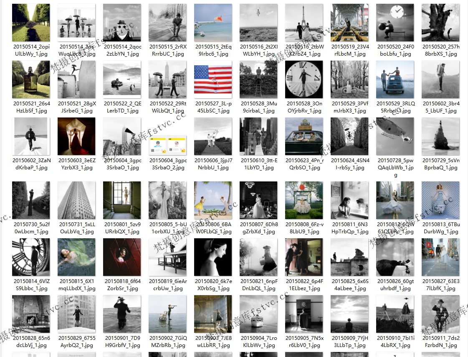This screenshot has height=357, width=468.
Task: Select the kissing couple doorway thumbnail 20150822_6p4F1ELbez_1.jpg
Action: pos(304,257)
